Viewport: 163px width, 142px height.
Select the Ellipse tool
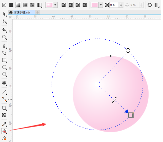click(x=4, y=67)
